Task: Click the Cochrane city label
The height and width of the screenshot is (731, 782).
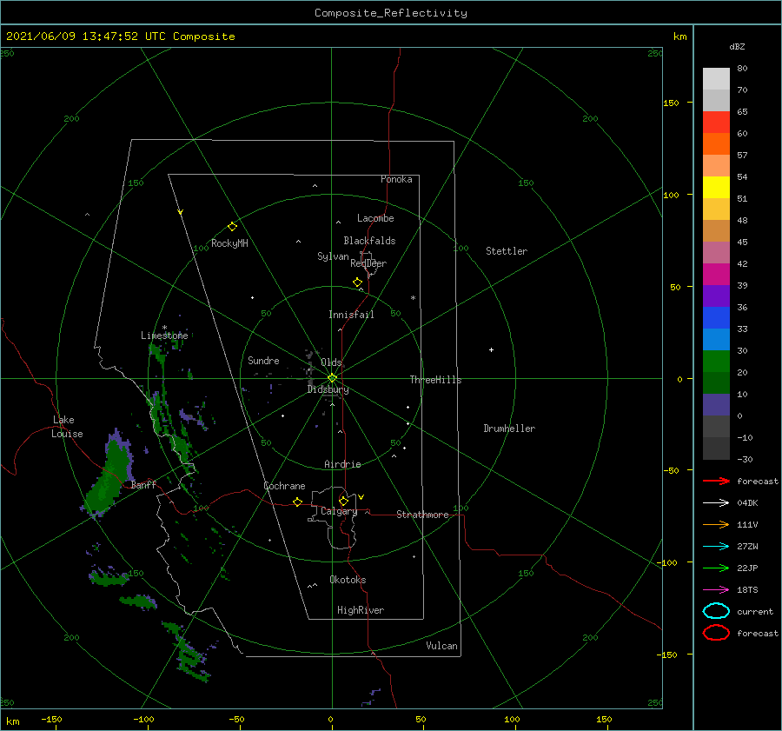Action: click(x=284, y=486)
